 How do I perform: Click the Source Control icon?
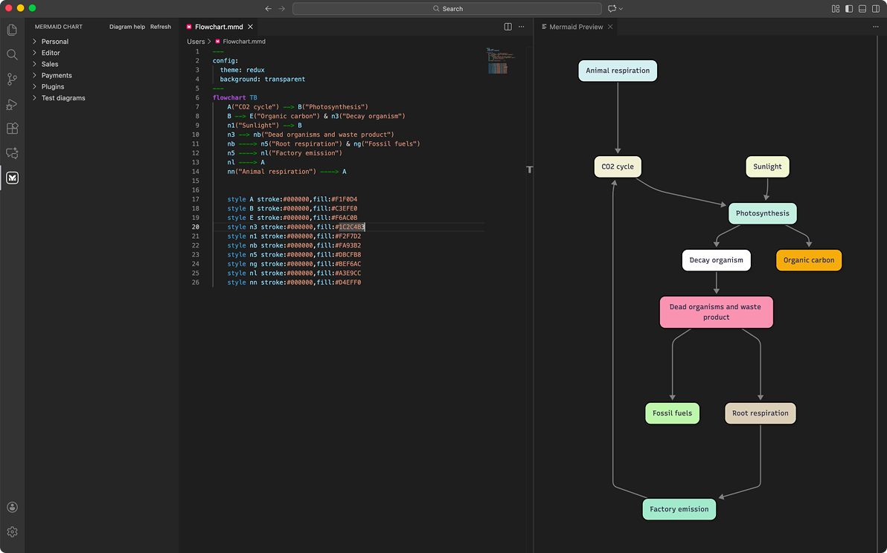[x=12, y=79]
